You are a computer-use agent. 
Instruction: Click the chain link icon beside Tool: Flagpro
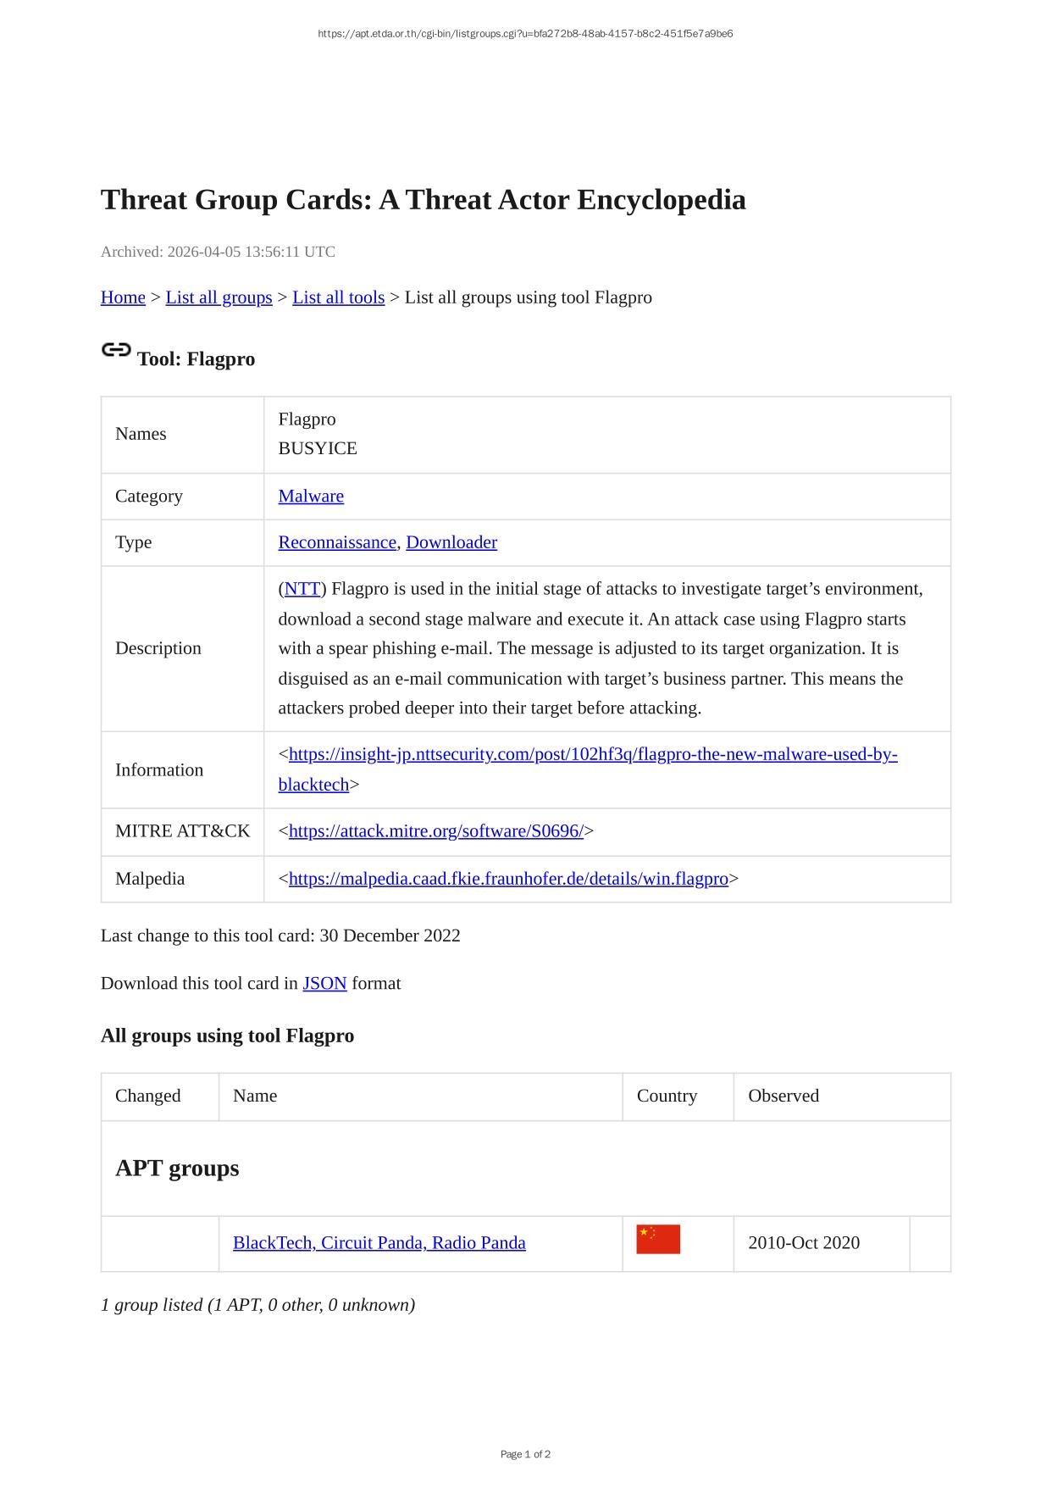pyautogui.click(x=116, y=350)
